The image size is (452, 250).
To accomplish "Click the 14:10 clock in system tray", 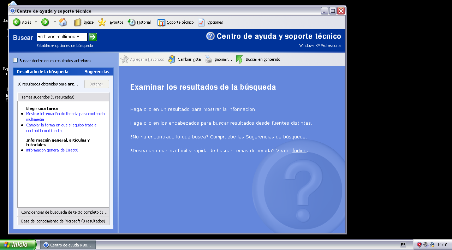I will point(442,245).
